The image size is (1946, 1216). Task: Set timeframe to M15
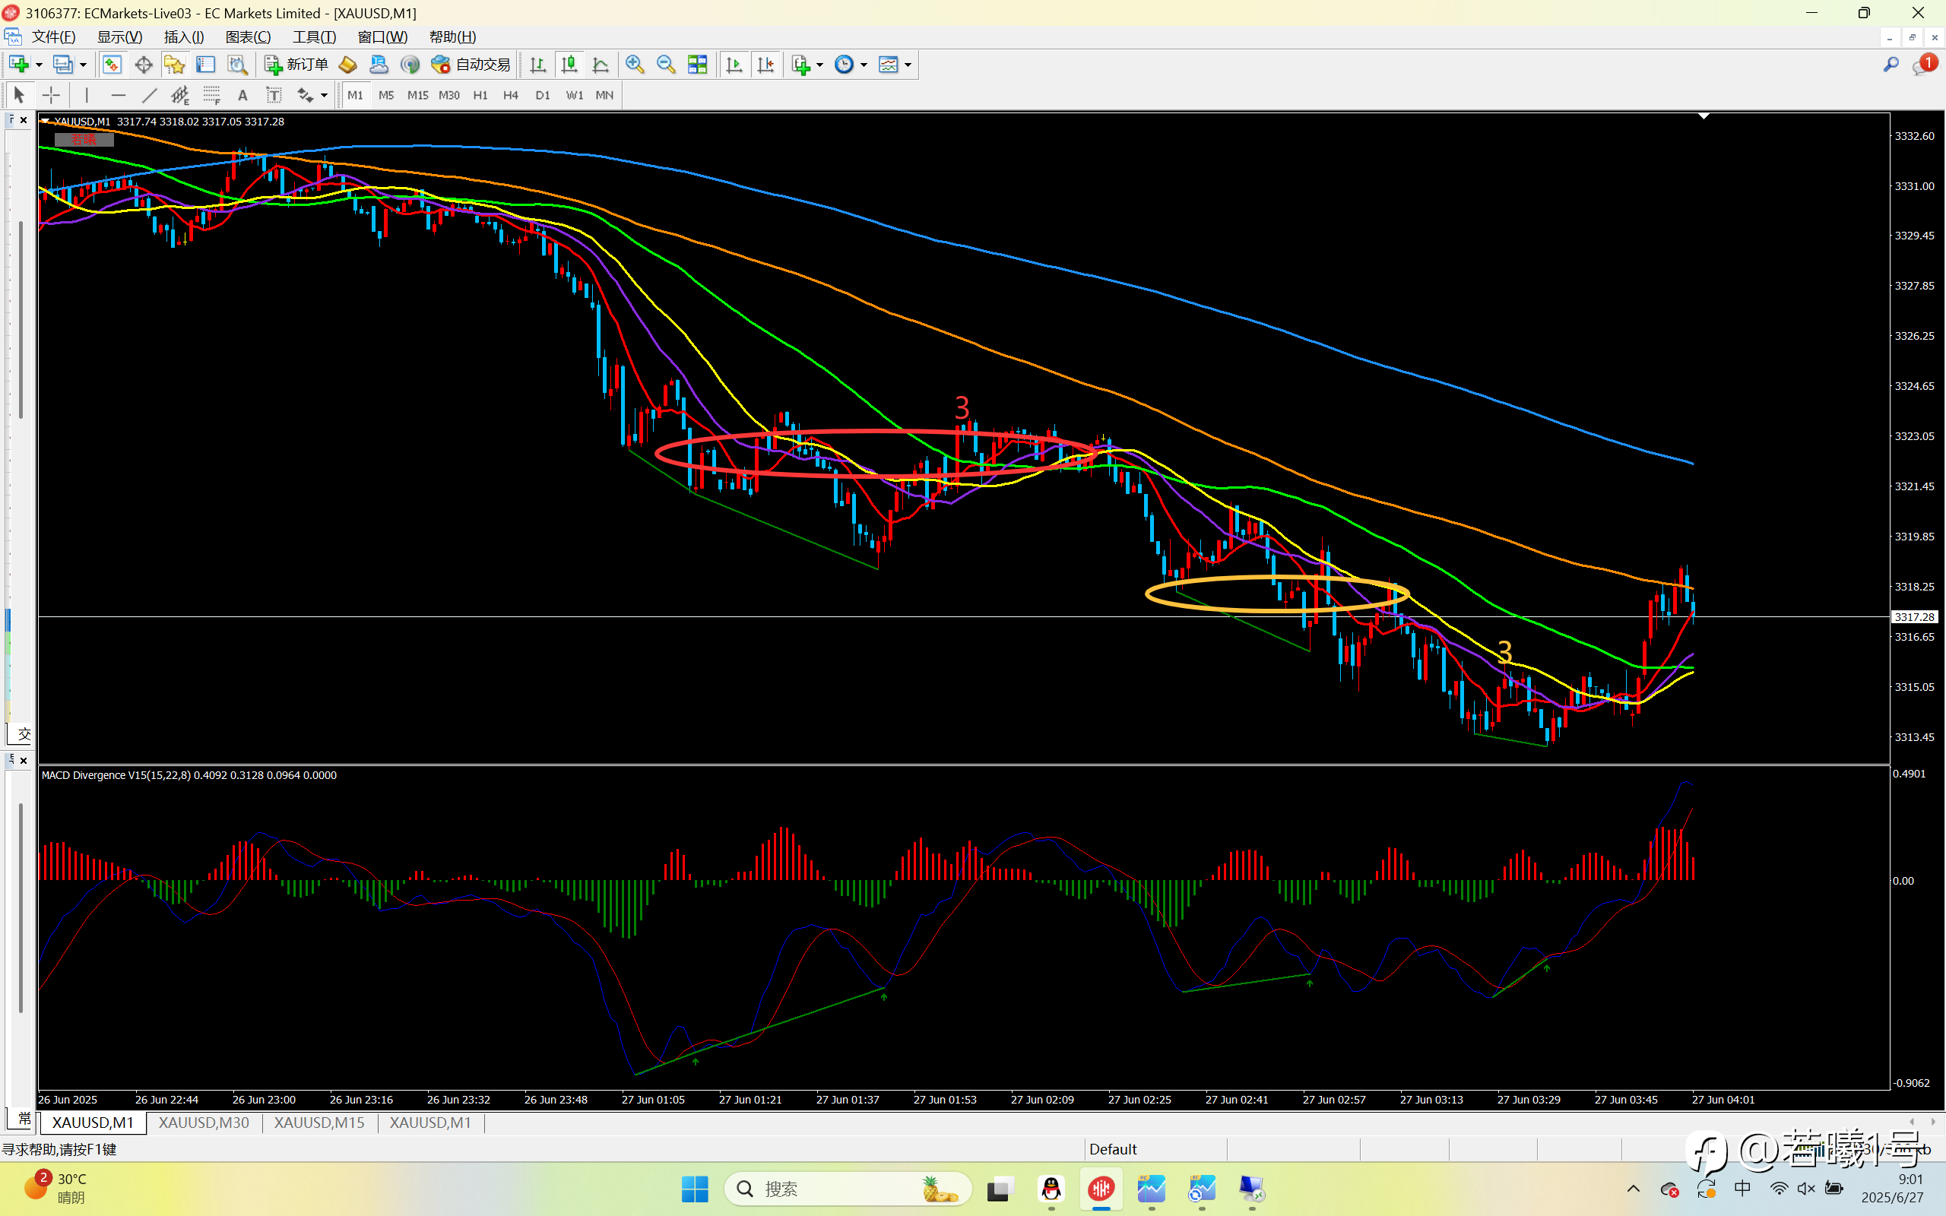tap(417, 95)
